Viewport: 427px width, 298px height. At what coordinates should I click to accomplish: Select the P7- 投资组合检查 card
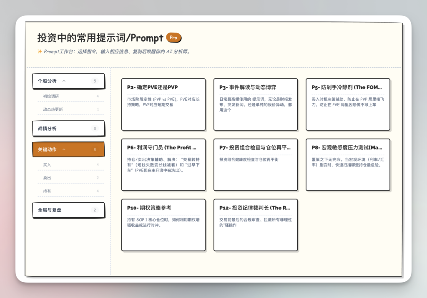pos(255,164)
